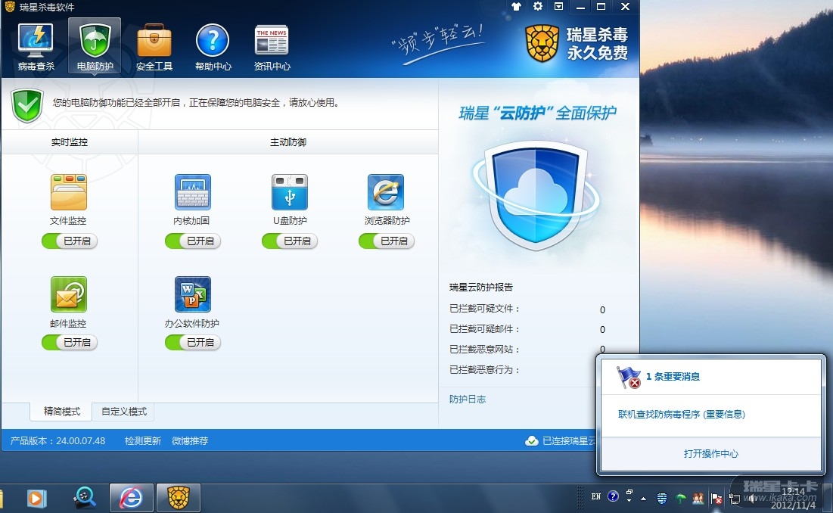Click the skin (T-shirt) icon in title bar
Screen dimensions: 833x513
(x=516, y=6)
